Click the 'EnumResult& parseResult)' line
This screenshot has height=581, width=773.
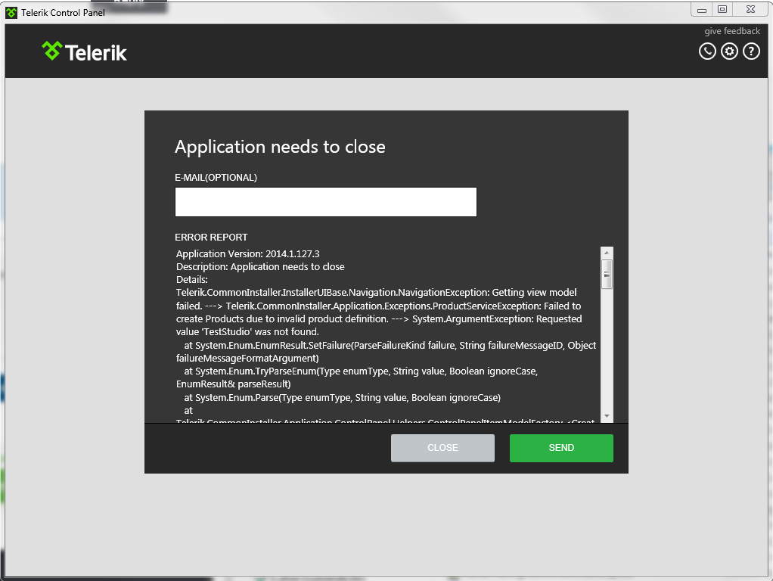[233, 384]
